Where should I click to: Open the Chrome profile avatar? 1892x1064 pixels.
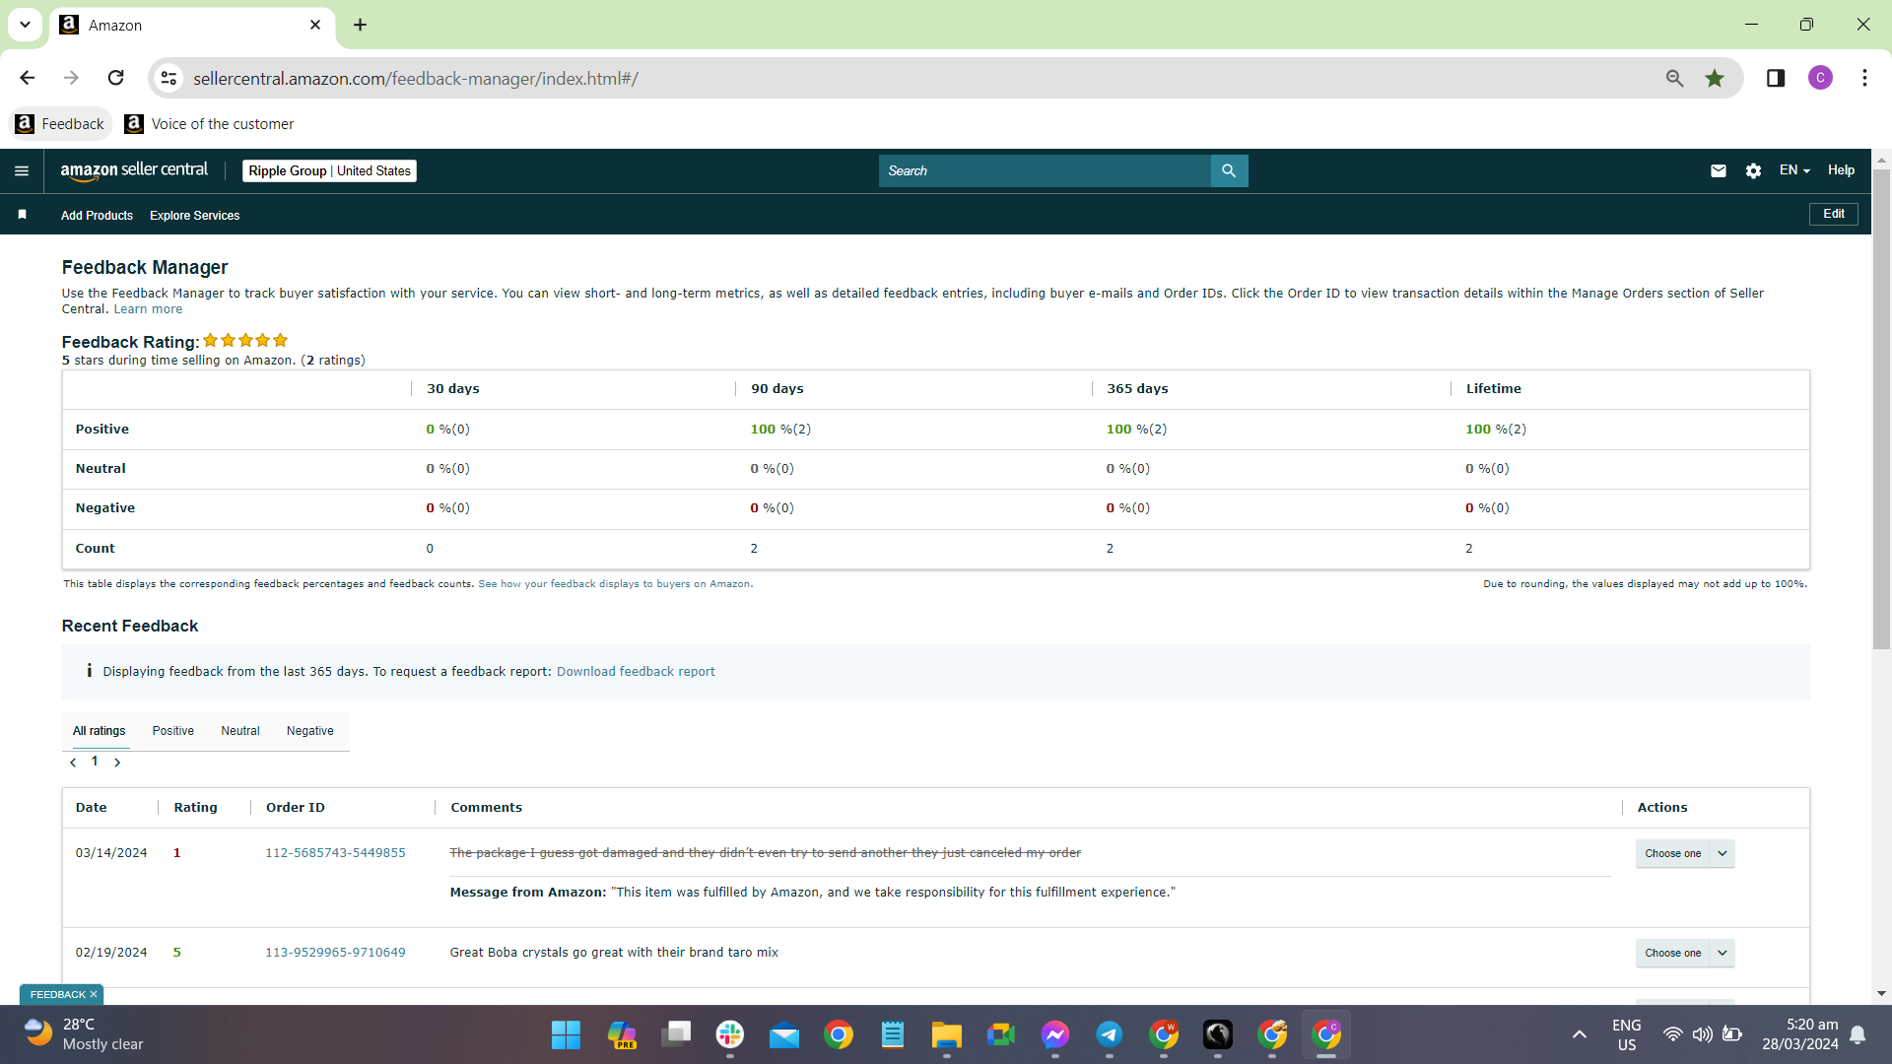1820,78
